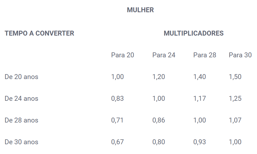Click the Para 28 column label
This screenshot has height=154, width=257.
205,55
